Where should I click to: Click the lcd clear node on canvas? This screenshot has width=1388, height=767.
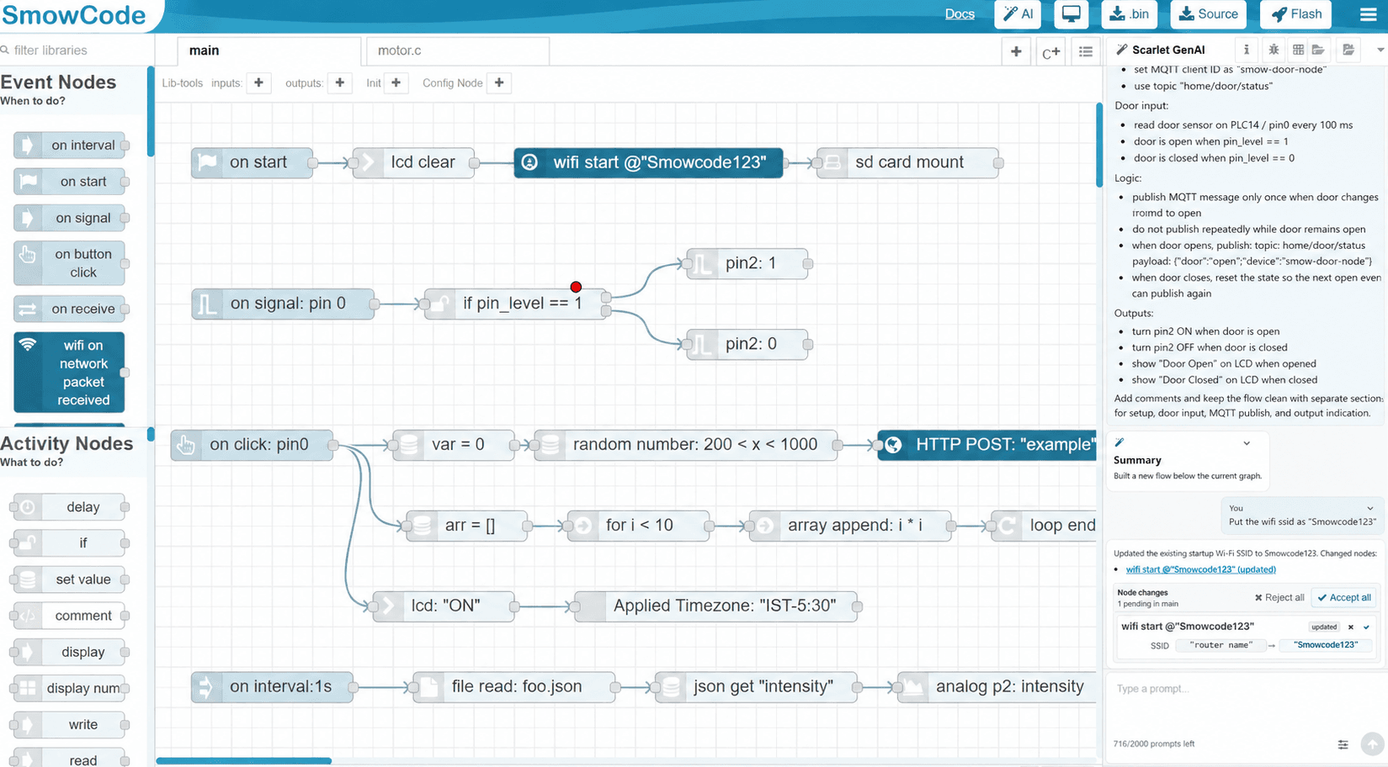click(413, 162)
